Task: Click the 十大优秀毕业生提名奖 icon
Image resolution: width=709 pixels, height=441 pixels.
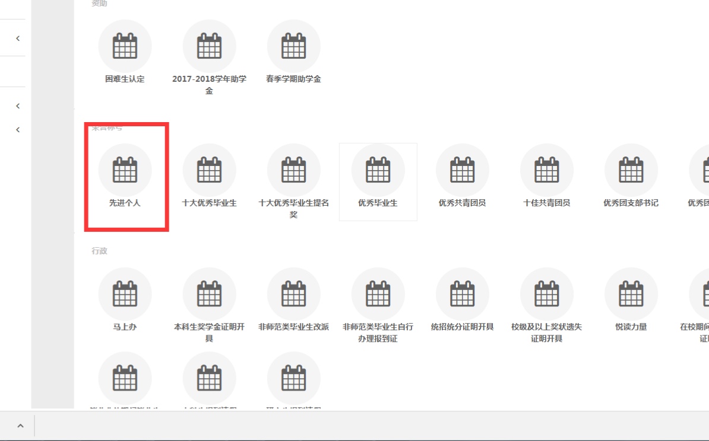Action: (x=293, y=170)
